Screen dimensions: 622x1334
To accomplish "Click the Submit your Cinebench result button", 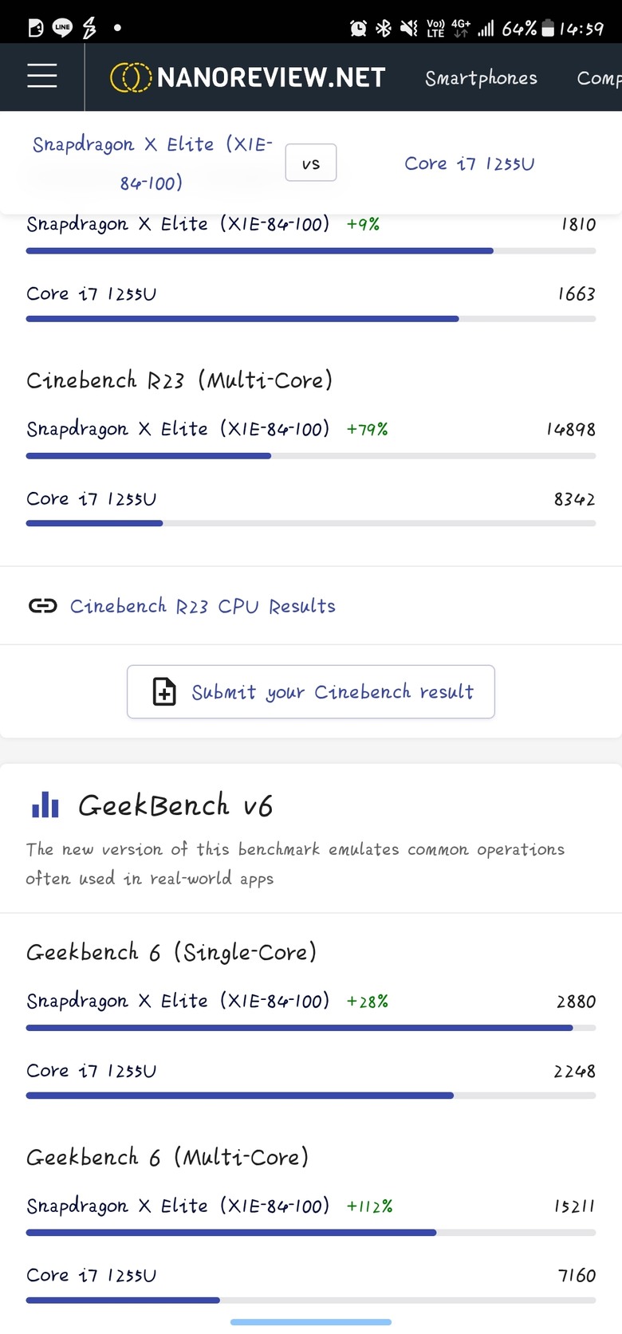I will tap(311, 691).
